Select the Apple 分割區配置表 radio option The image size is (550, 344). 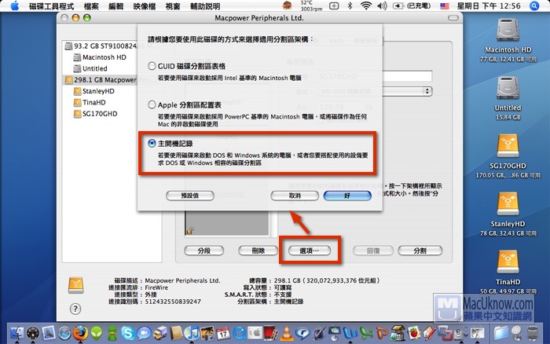152,104
